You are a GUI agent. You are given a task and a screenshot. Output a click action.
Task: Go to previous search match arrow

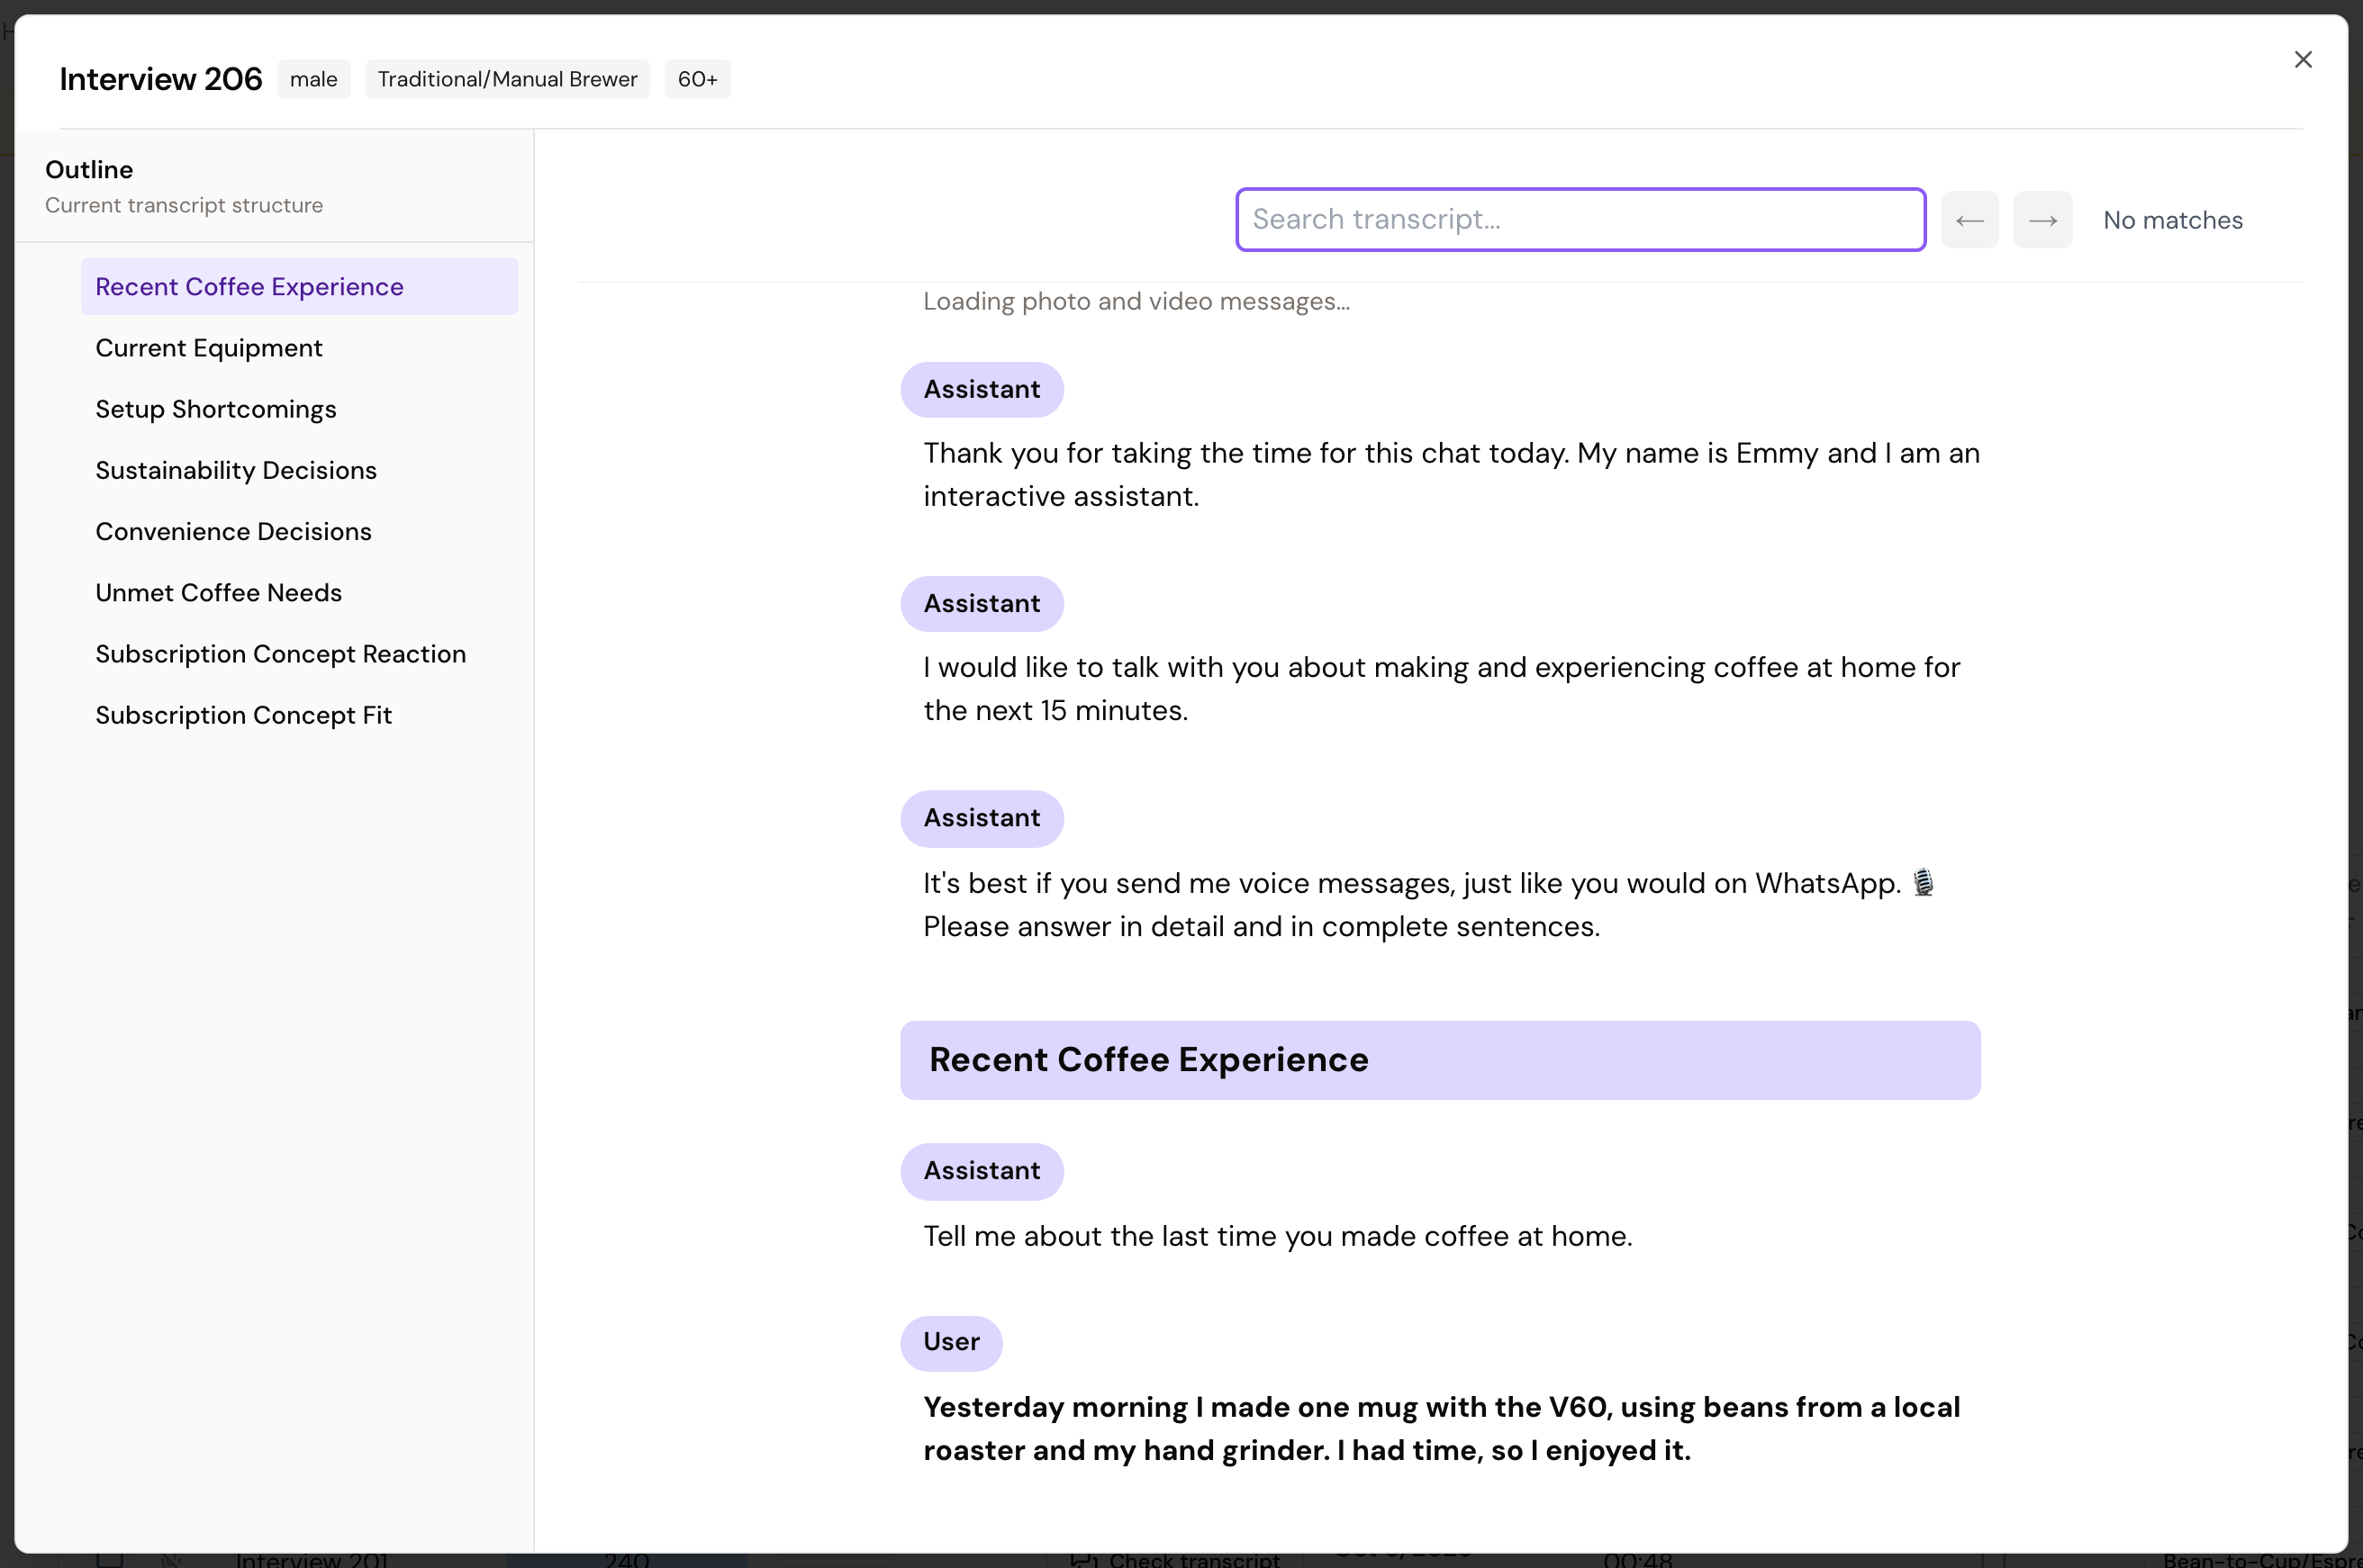[x=1969, y=220]
